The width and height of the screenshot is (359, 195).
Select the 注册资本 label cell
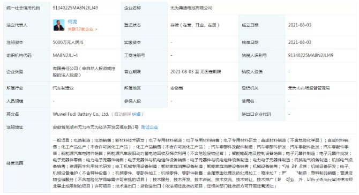click(27, 42)
